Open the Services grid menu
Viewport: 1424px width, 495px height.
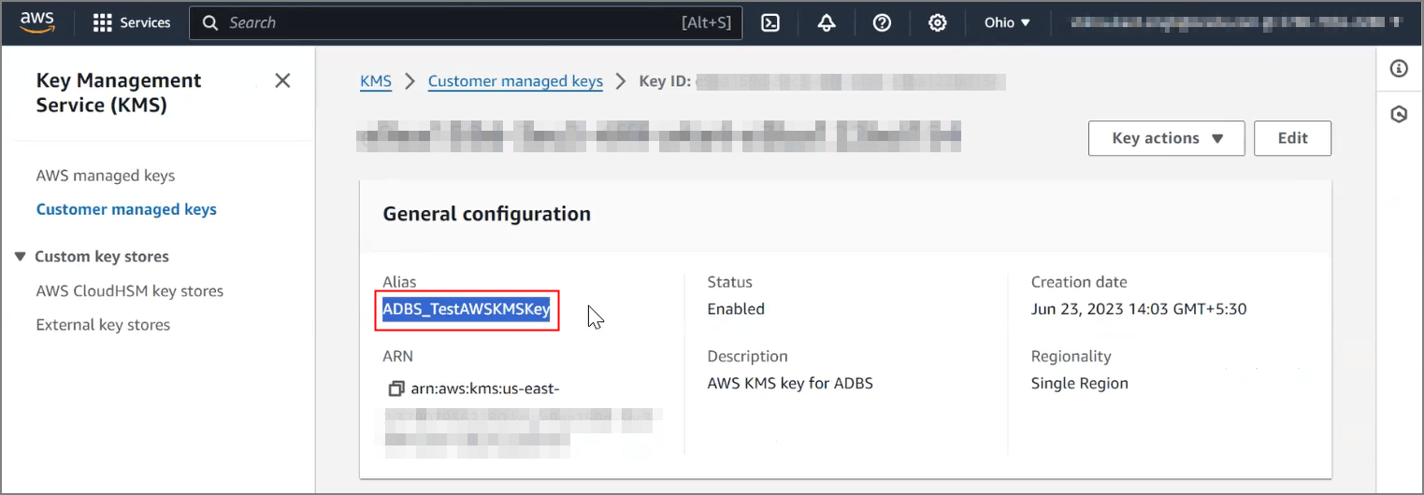pos(132,22)
